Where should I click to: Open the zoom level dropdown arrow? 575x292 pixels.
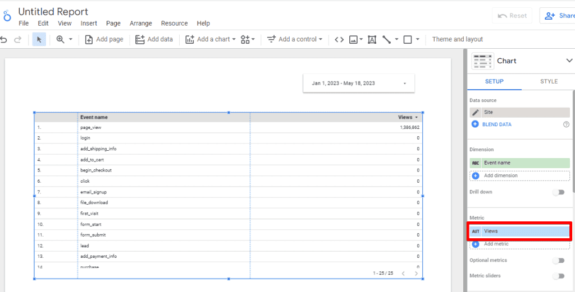[71, 40]
